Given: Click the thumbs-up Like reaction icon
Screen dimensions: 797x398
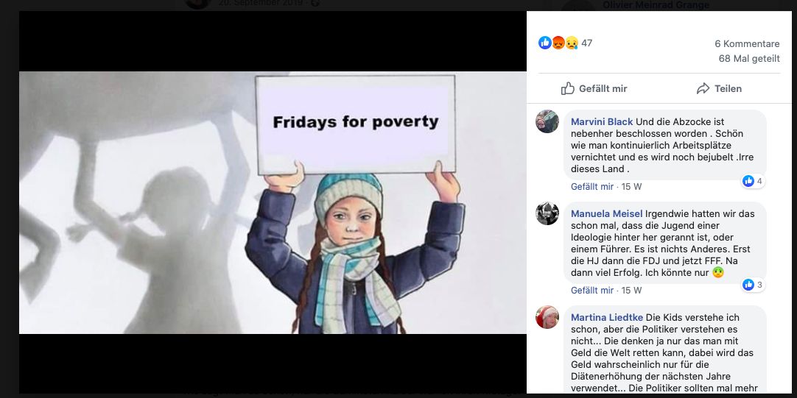Looking at the screenshot, I should point(545,43).
